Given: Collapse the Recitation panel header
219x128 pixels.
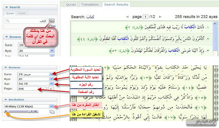Looking at the screenshot, I should 6,100.
